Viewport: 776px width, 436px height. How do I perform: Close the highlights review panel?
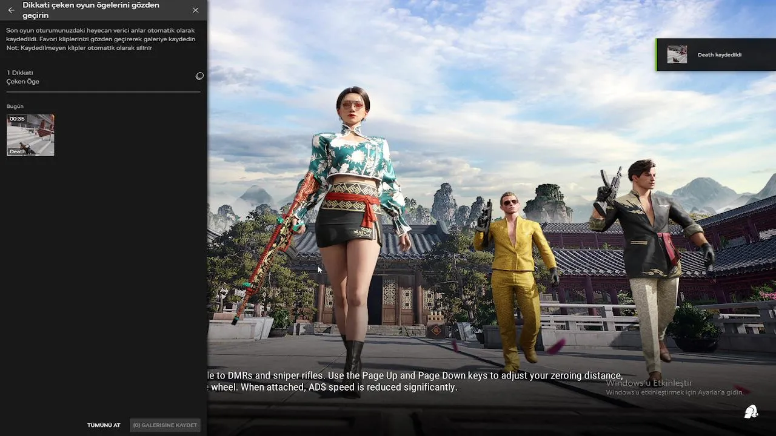point(195,10)
